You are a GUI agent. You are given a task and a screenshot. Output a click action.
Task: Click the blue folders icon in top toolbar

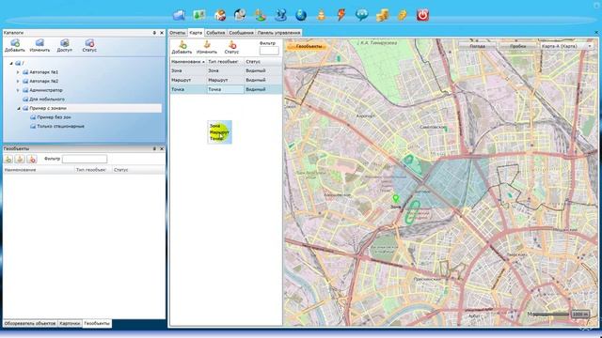[180, 15]
